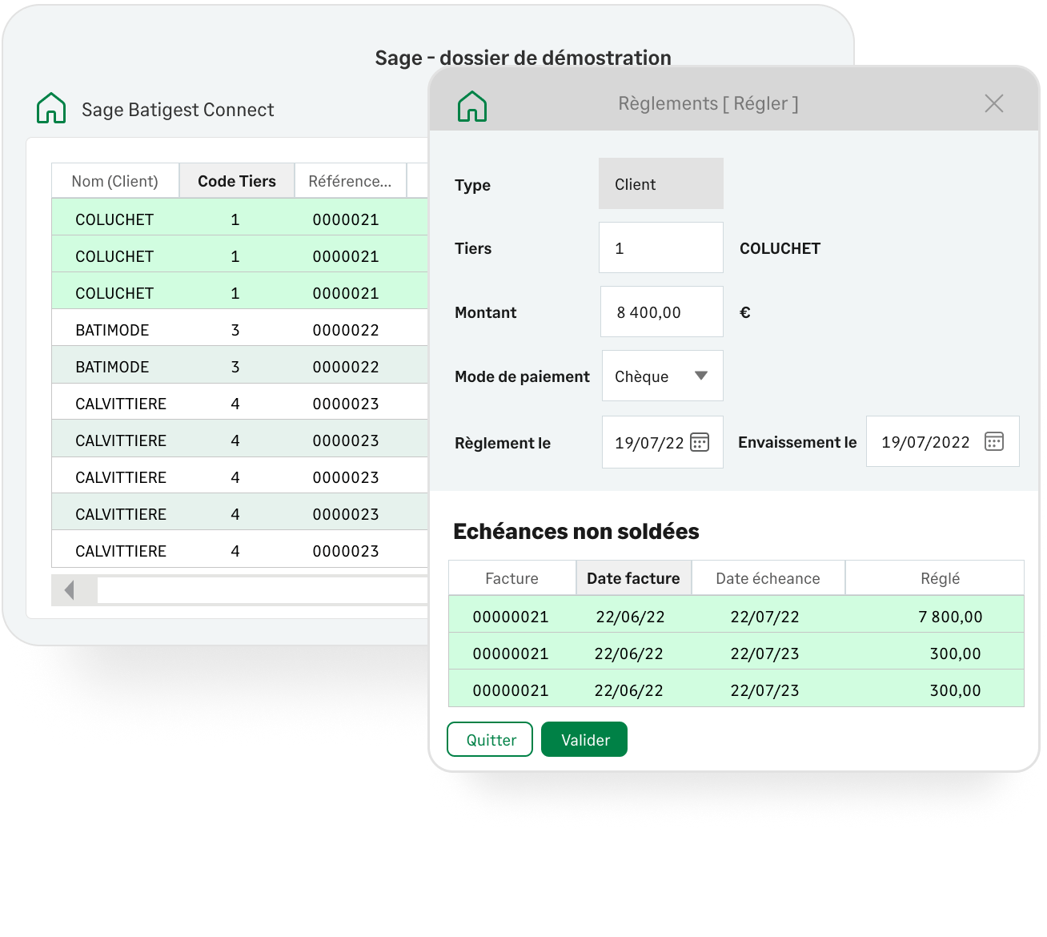The height and width of the screenshot is (937, 1047).
Task: Select the last CALVITTIERE row name
Action: (121, 551)
